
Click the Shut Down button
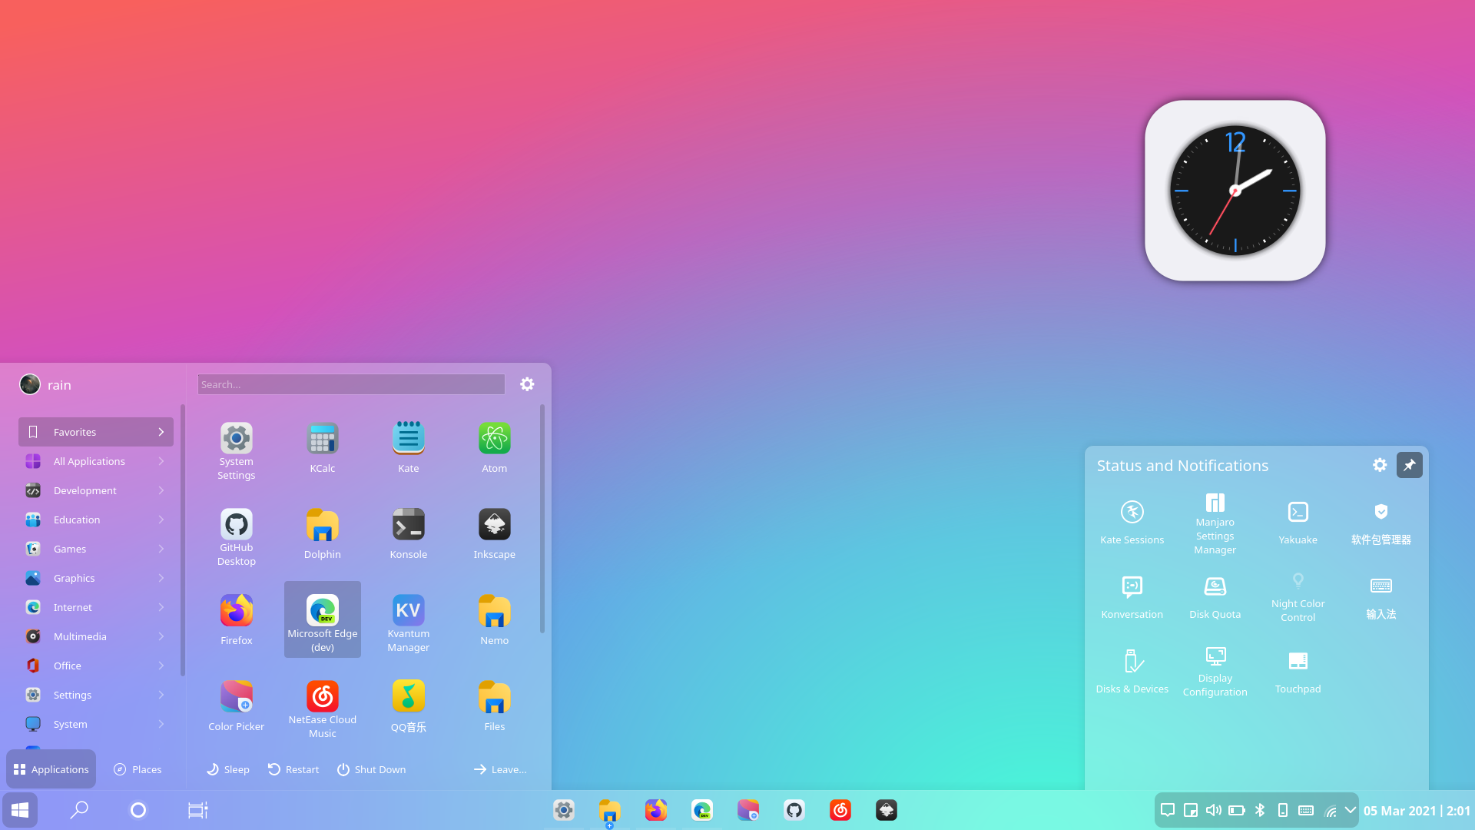[371, 769]
